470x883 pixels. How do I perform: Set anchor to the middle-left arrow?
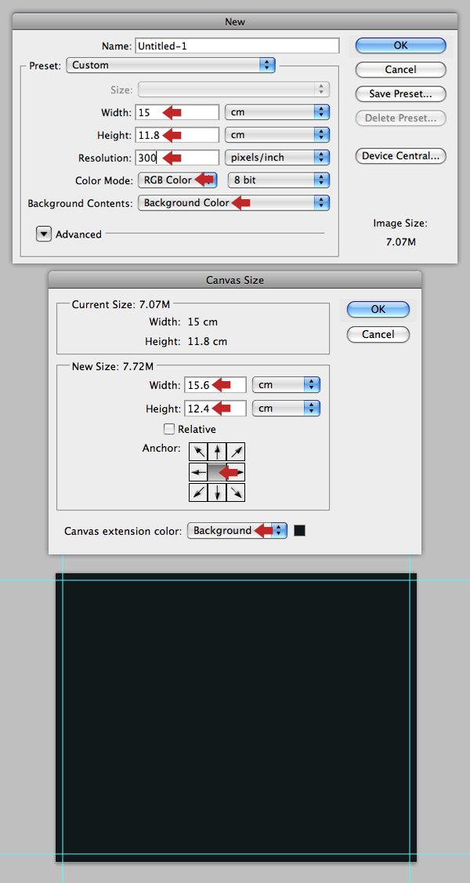[198, 472]
